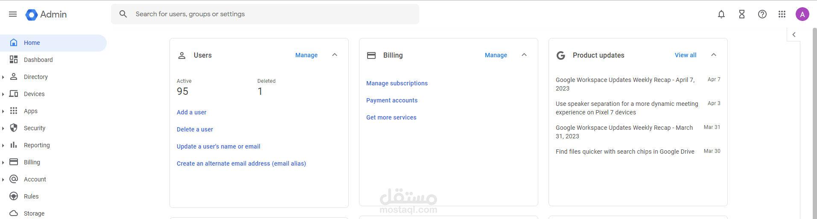Select Rules in the sidebar

[x=31, y=196]
